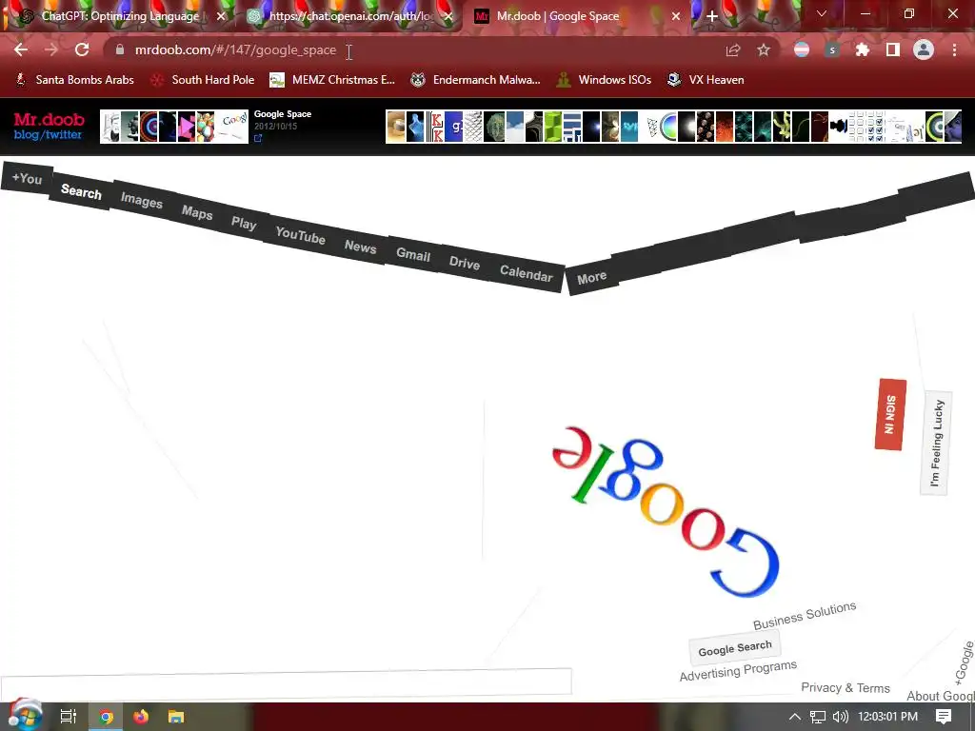The width and height of the screenshot is (975, 731).
Task: Open the South Hard Pole bookmark
Action: click(x=203, y=80)
